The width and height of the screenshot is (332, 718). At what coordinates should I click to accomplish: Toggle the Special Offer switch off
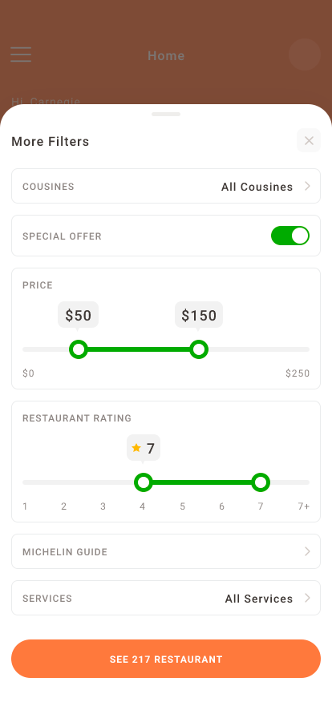(290, 236)
